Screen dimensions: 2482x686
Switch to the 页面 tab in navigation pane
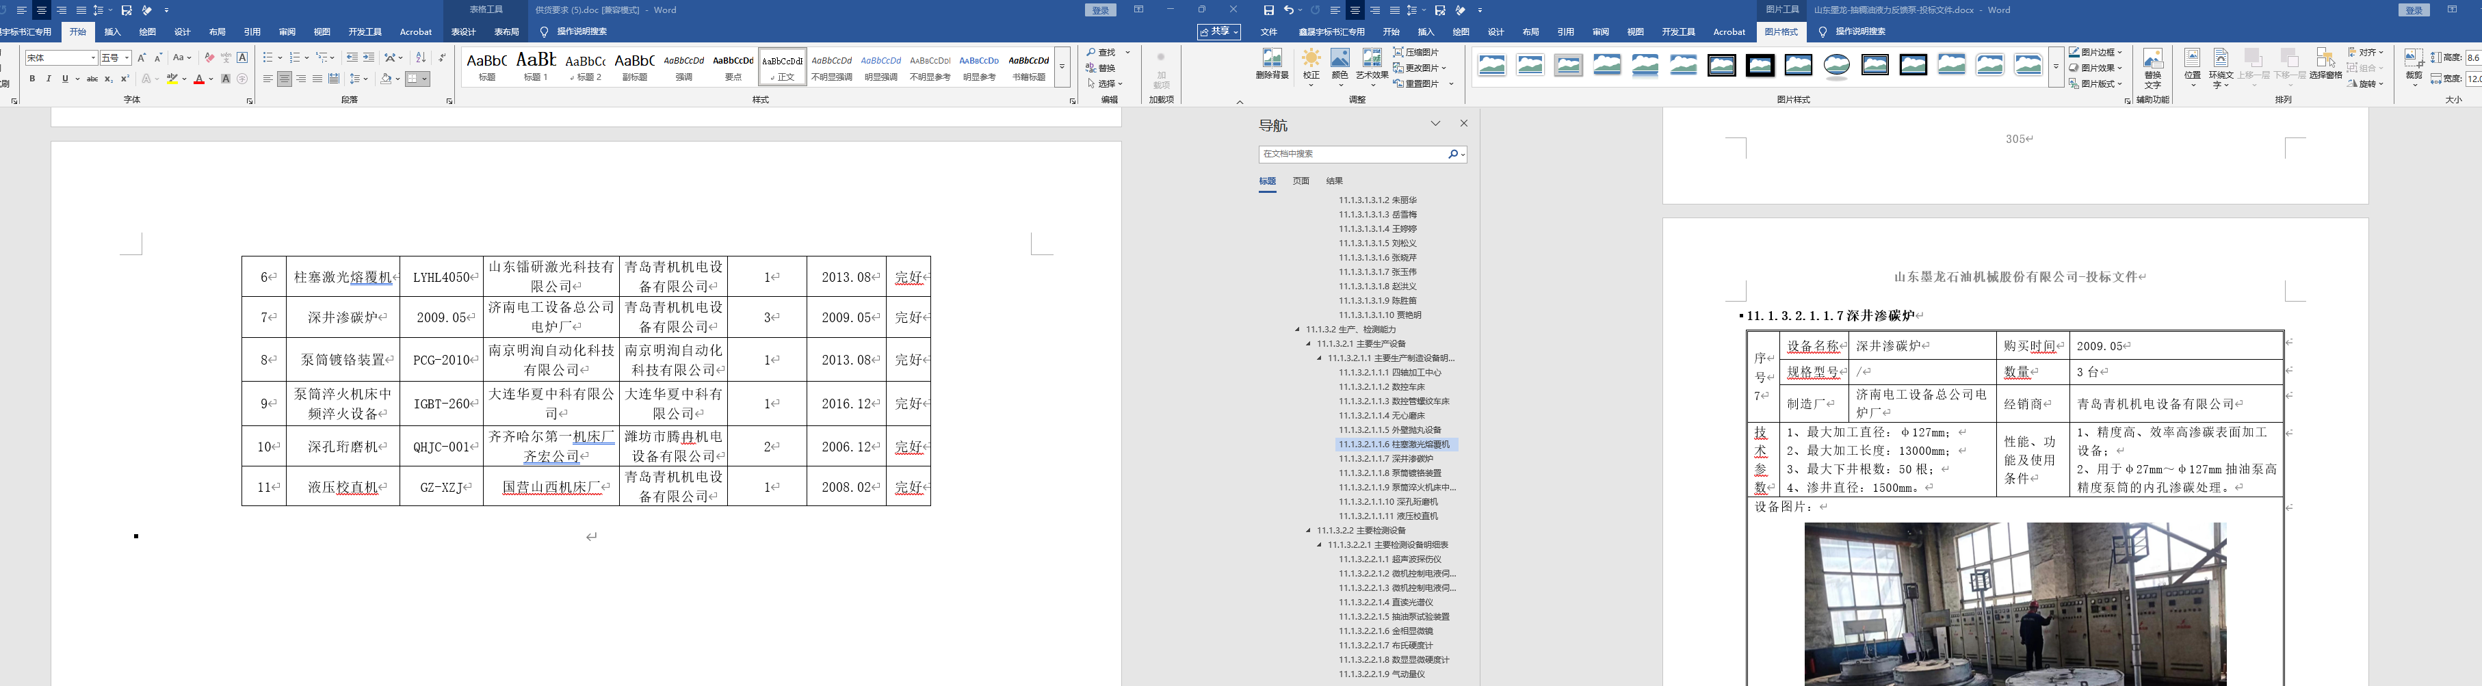point(1301,181)
